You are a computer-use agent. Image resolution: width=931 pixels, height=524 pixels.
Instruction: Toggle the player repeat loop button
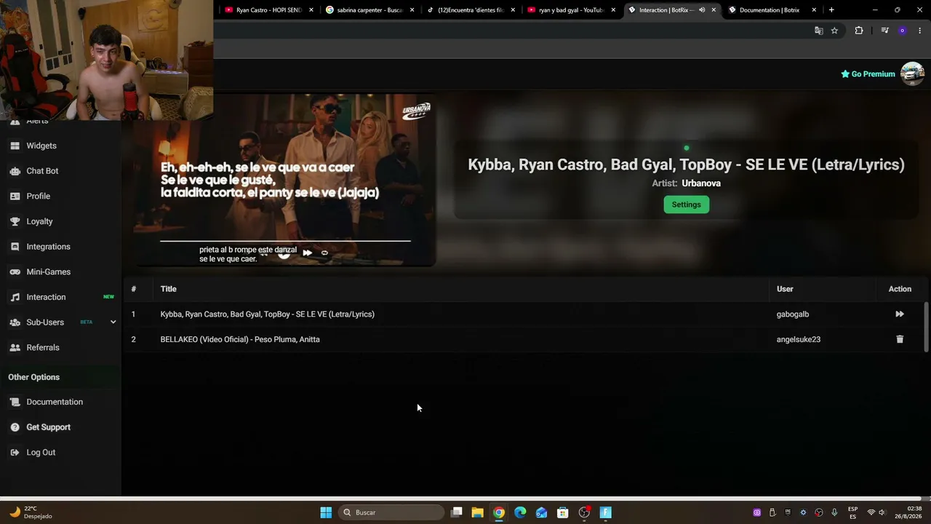pyautogui.click(x=324, y=253)
